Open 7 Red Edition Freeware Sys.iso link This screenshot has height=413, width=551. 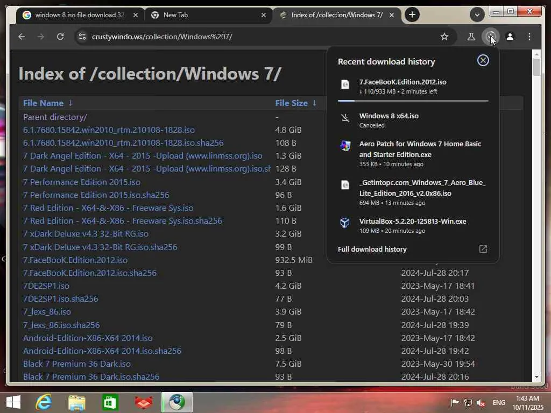108,208
